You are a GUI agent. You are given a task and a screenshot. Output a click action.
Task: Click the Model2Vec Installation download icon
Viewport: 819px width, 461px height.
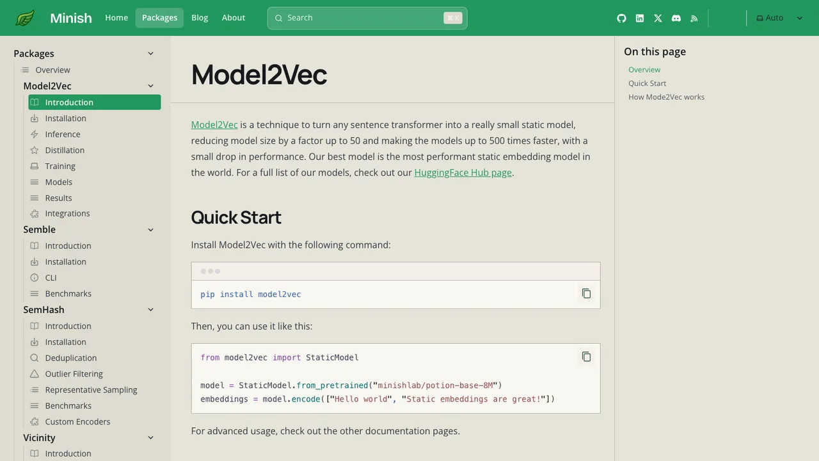point(35,118)
